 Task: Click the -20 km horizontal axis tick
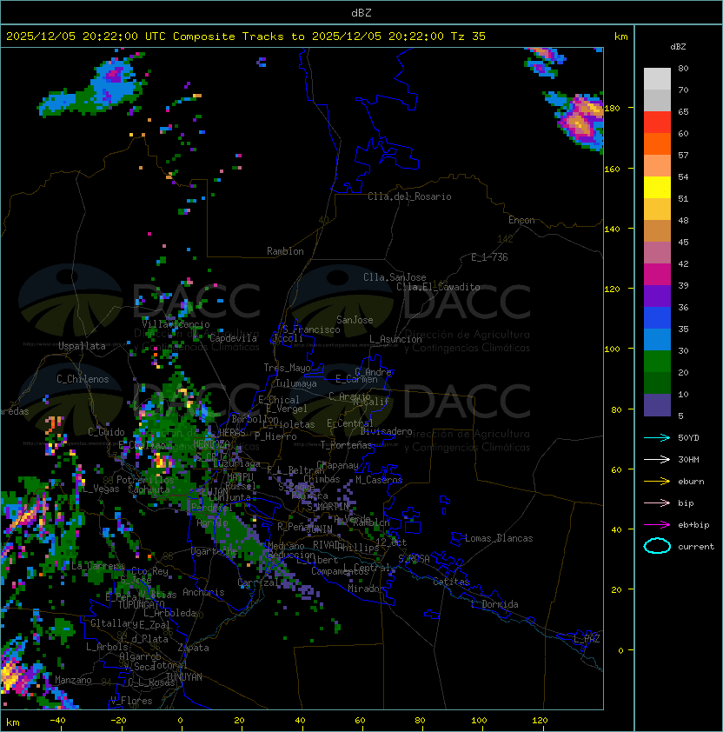118,721
